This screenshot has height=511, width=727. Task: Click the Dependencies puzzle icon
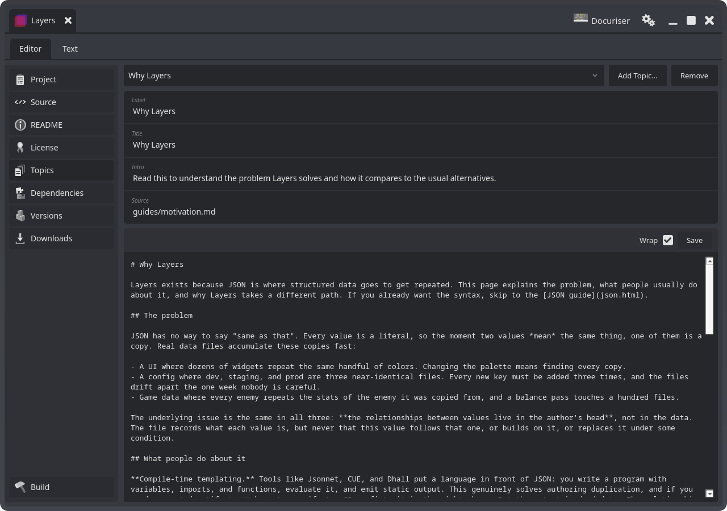click(20, 193)
